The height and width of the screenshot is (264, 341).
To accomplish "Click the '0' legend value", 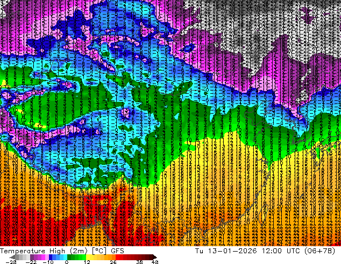I will point(67,262).
